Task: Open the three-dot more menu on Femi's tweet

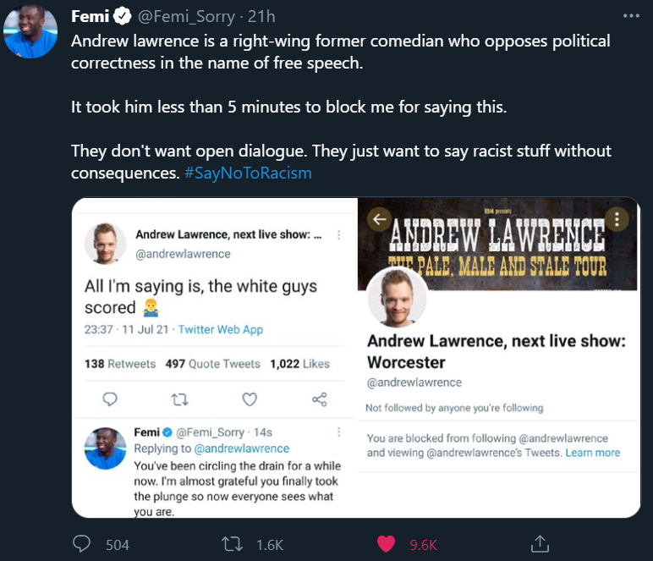Action: 631,16
